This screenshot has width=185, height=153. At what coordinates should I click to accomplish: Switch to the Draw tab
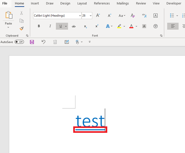50,3
